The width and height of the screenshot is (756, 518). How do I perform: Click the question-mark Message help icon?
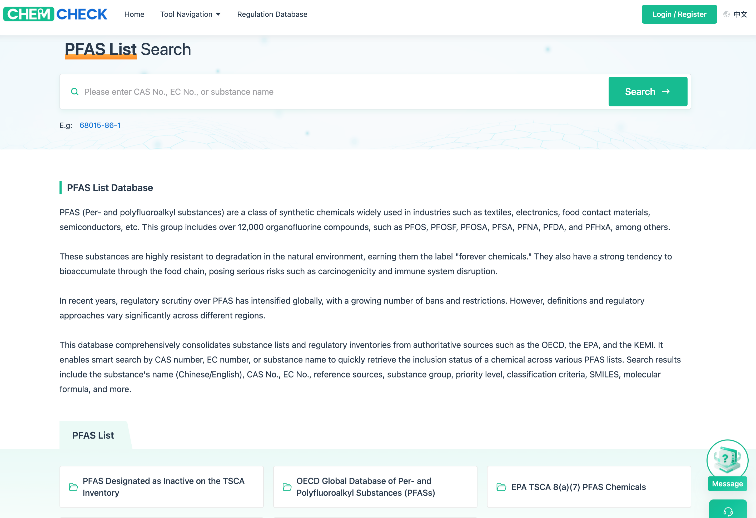727,460
